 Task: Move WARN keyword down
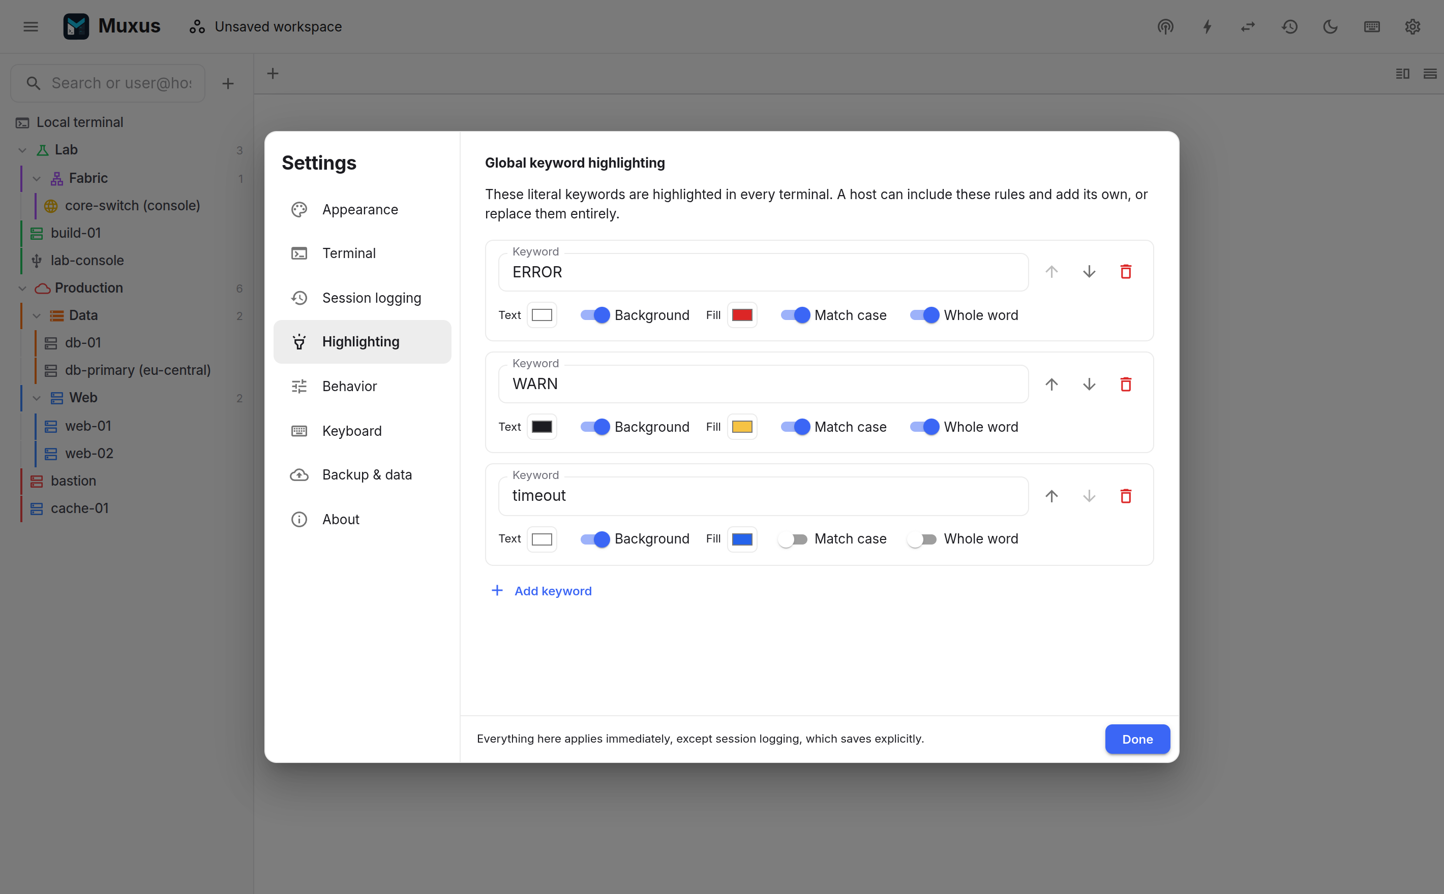pyautogui.click(x=1089, y=384)
